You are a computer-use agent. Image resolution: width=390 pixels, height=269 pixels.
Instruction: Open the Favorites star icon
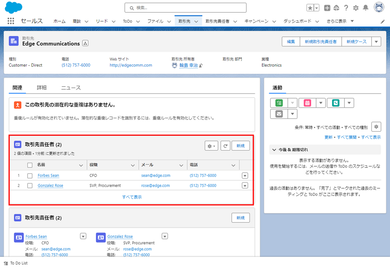click(310, 8)
